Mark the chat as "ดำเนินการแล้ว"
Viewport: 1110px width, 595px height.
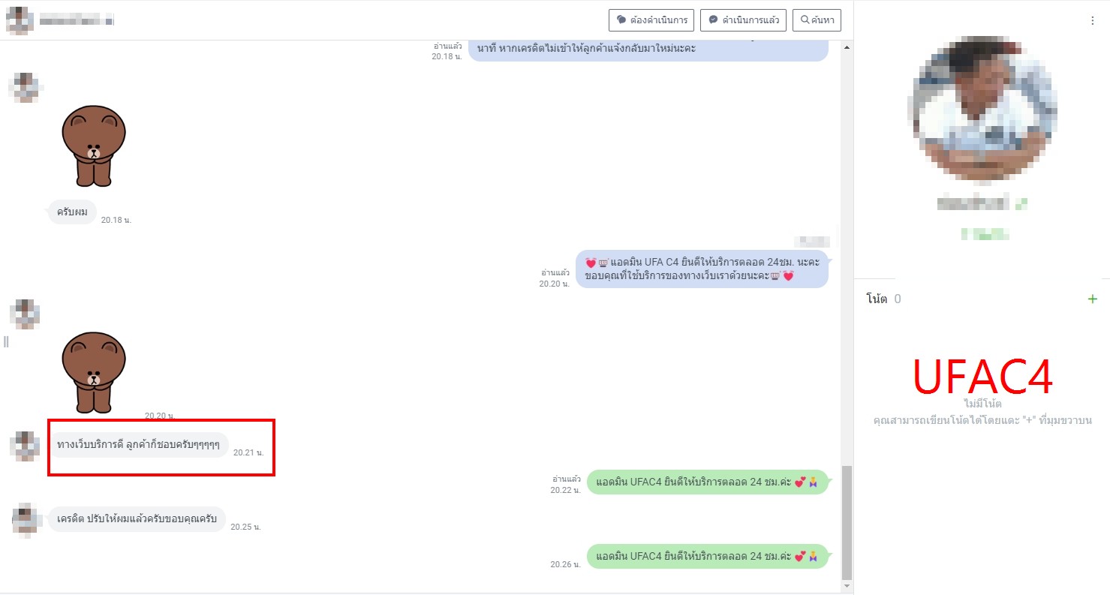742,20
